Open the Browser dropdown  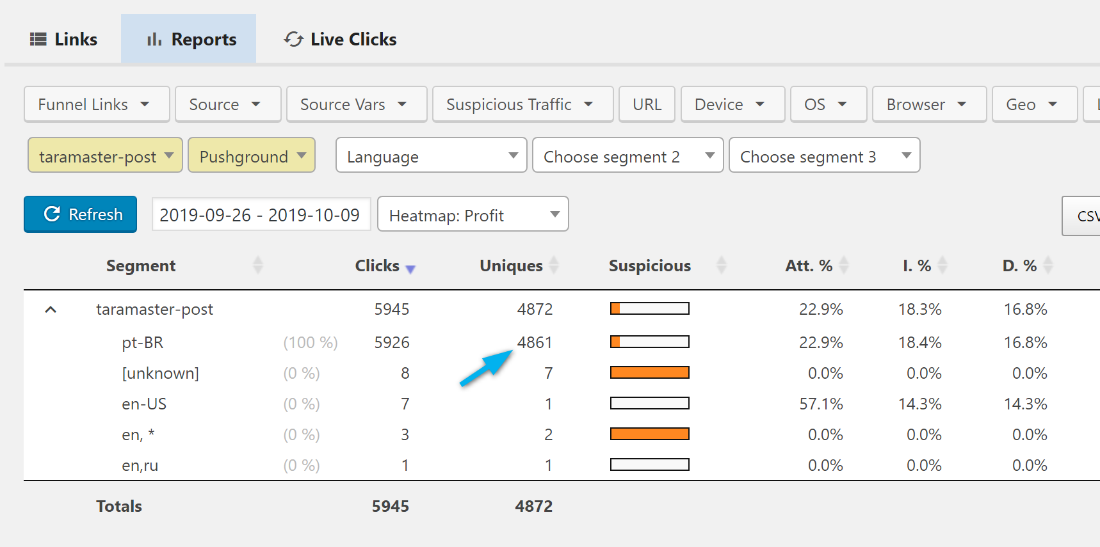pos(930,104)
